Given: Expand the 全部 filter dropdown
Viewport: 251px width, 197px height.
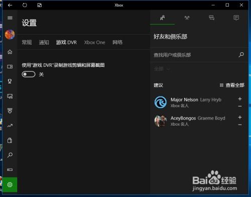Looking at the screenshot, I should 162,69.
